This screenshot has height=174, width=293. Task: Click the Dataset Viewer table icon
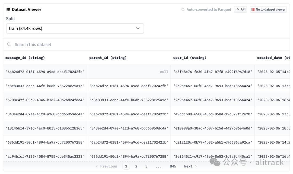[x=8, y=9]
